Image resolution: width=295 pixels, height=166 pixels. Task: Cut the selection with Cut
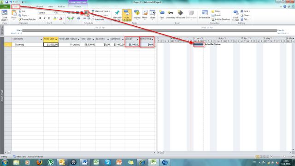coord(22,11)
